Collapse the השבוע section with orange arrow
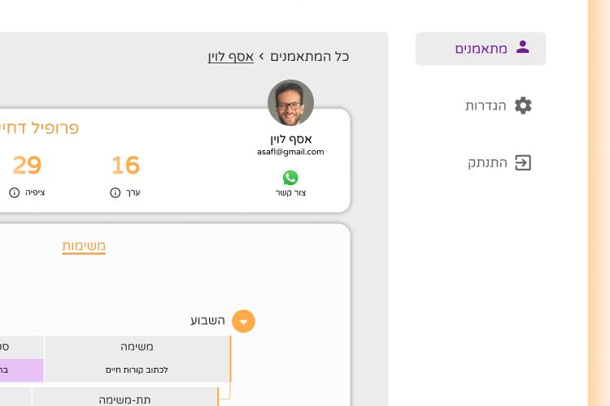The width and height of the screenshot is (610, 406). click(x=243, y=322)
